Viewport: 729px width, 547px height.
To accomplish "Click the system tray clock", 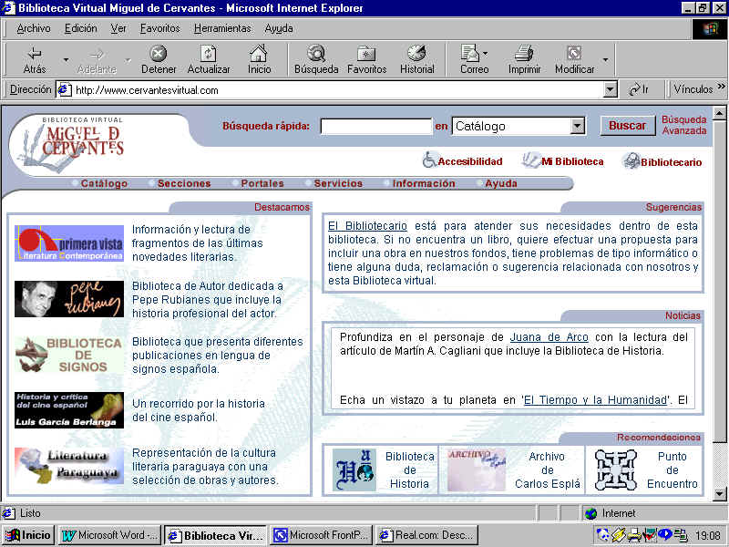I will click(x=707, y=536).
